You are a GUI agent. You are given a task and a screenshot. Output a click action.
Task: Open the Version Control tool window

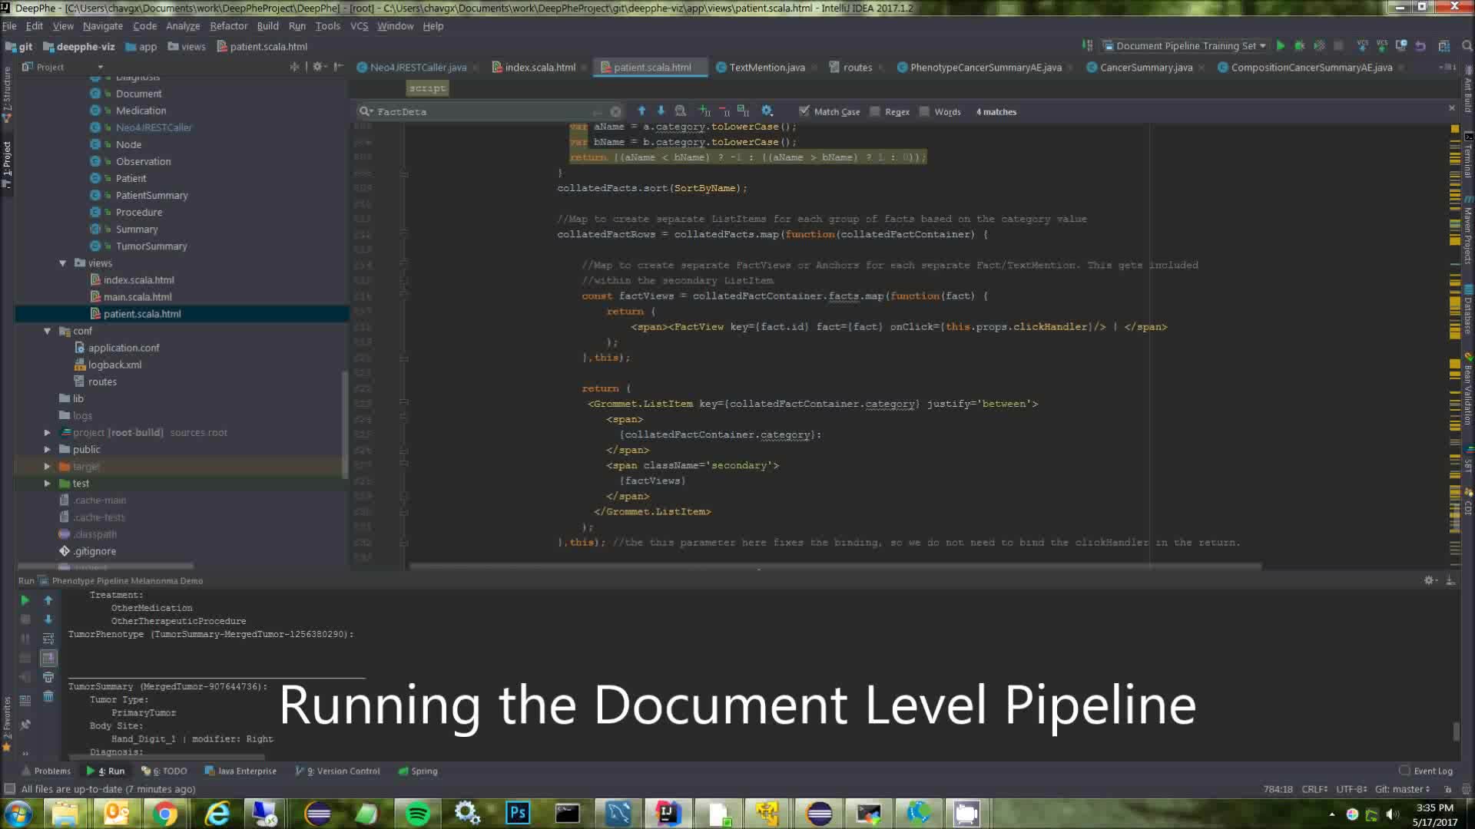click(x=338, y=771)
